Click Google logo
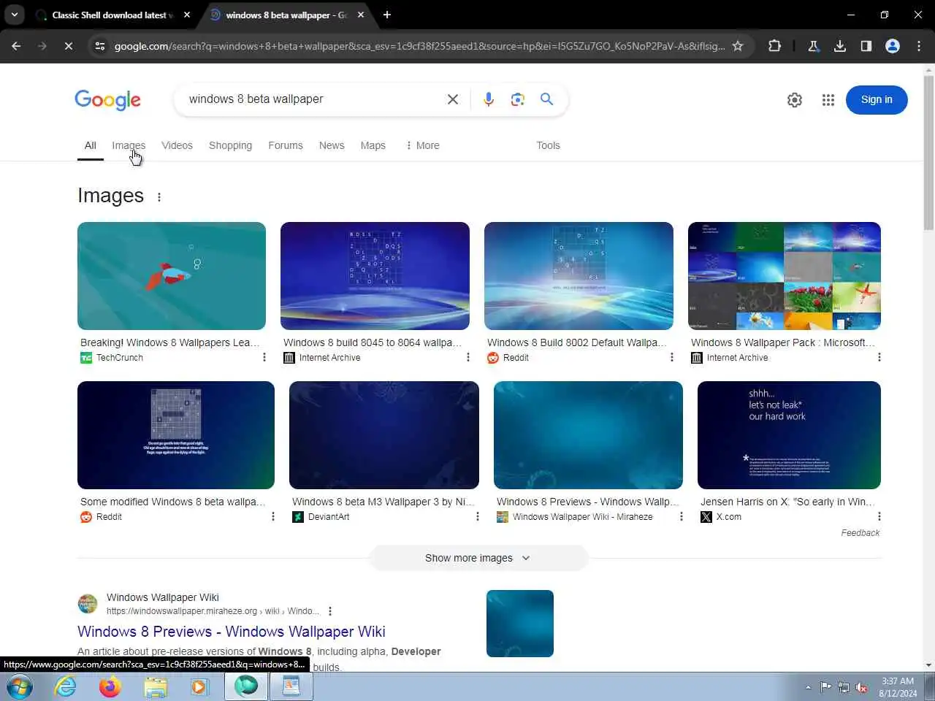This screenshot has width=935, height=701. pyautogui.click(x=107, y=100)
